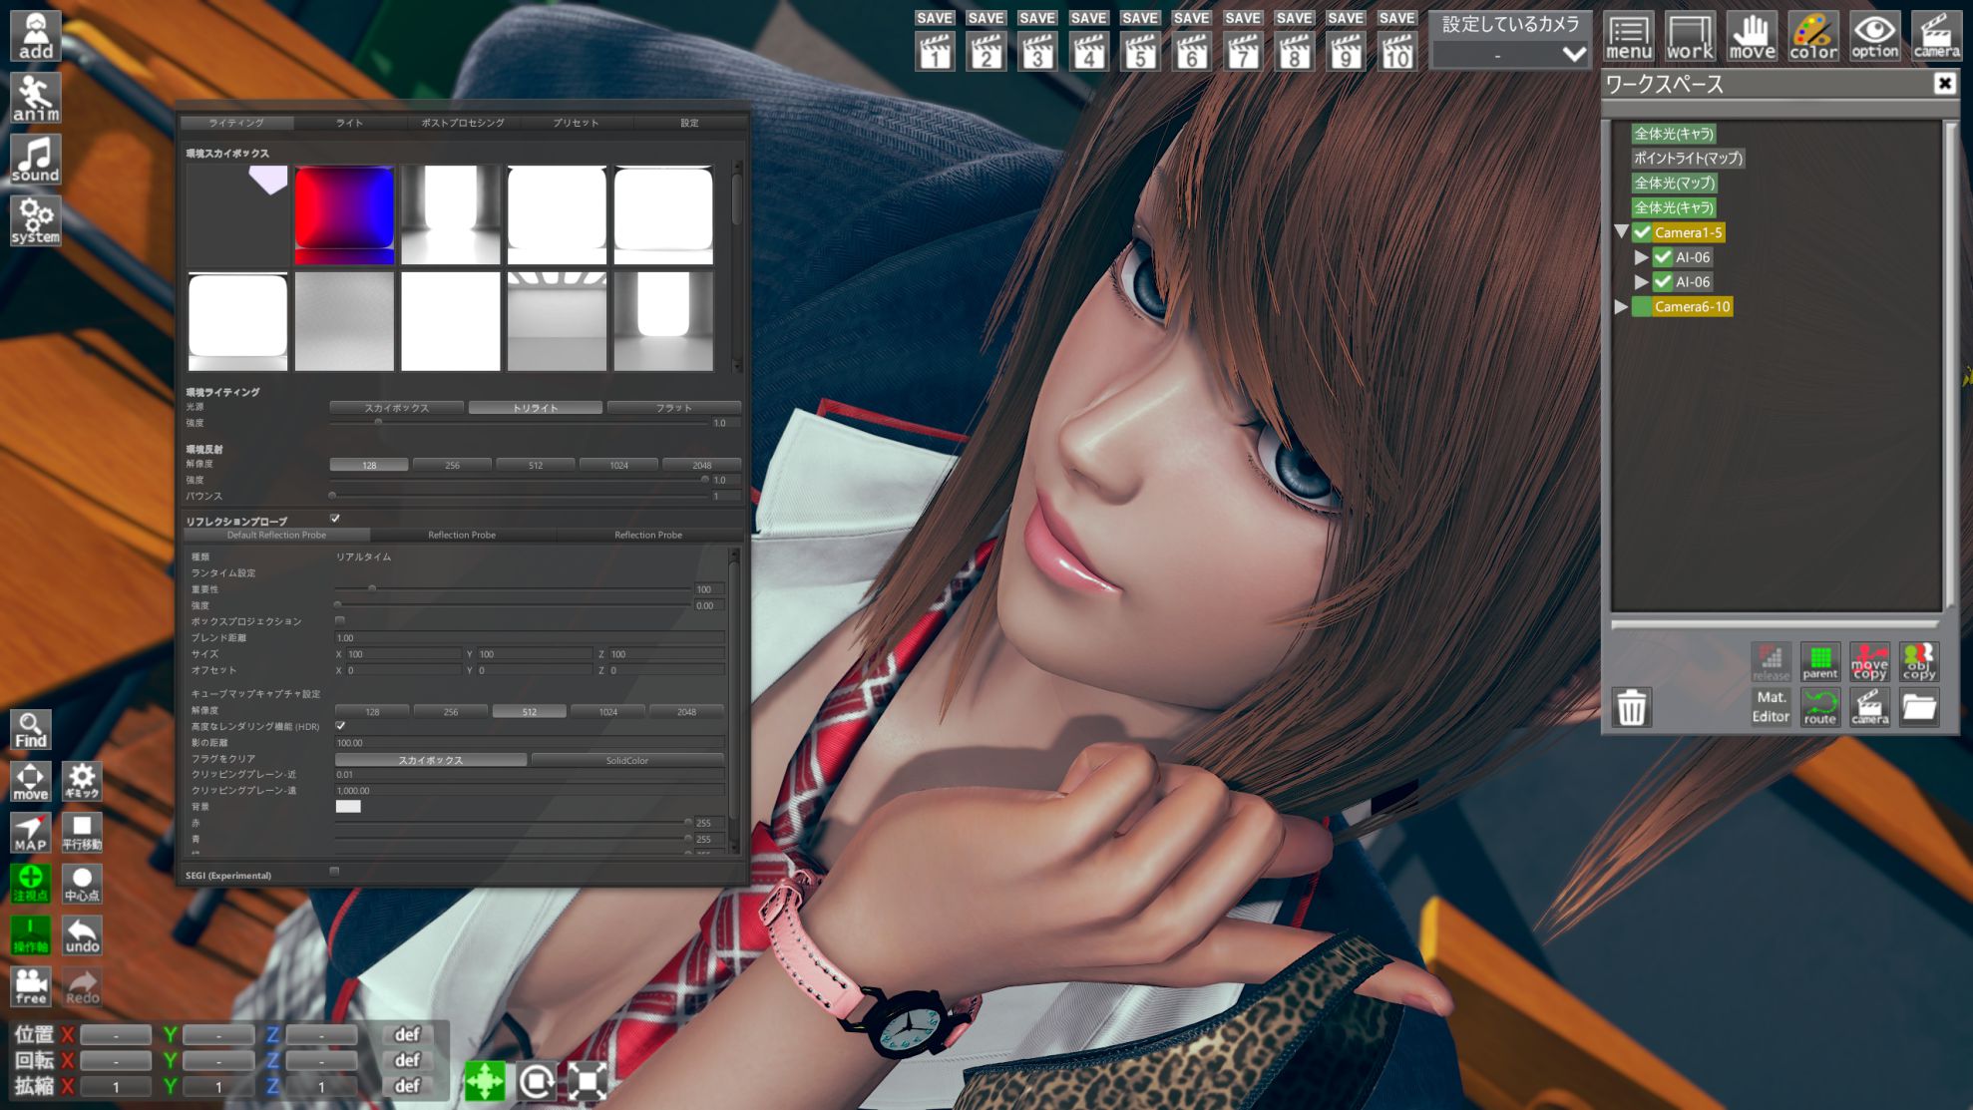1973x1110 pixels.
Task: Switch to the プリセット tab
Action: coord(577,123)
